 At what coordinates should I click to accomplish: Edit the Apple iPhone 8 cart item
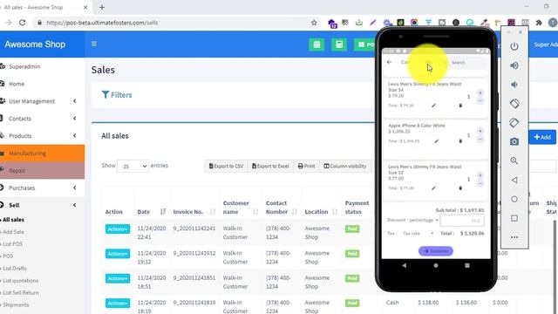point(436,141)
